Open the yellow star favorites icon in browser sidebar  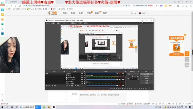coord(2,15)
